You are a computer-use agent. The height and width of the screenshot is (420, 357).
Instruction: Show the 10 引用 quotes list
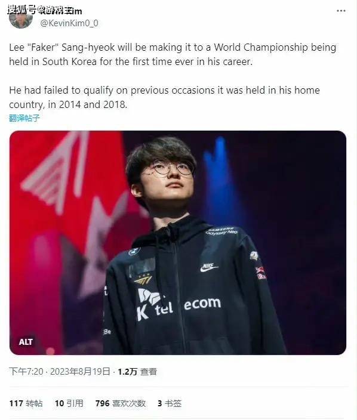pos(69,403)
